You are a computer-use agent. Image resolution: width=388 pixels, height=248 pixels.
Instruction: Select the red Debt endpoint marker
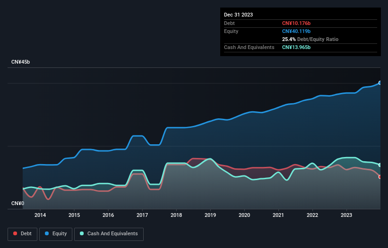pyautogui.click(x=380, y=177)
